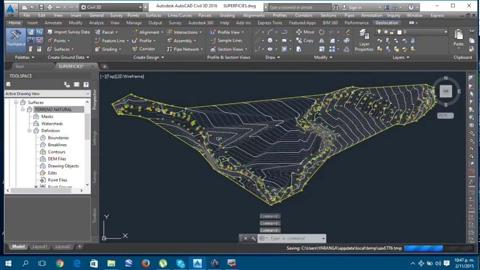Click the Toolspace panel help icon
This screenshot has width=480, height=270.
[86, 85]
